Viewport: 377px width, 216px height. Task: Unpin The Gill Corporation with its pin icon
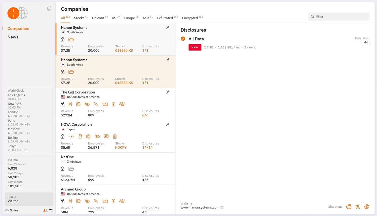point(168,92)
